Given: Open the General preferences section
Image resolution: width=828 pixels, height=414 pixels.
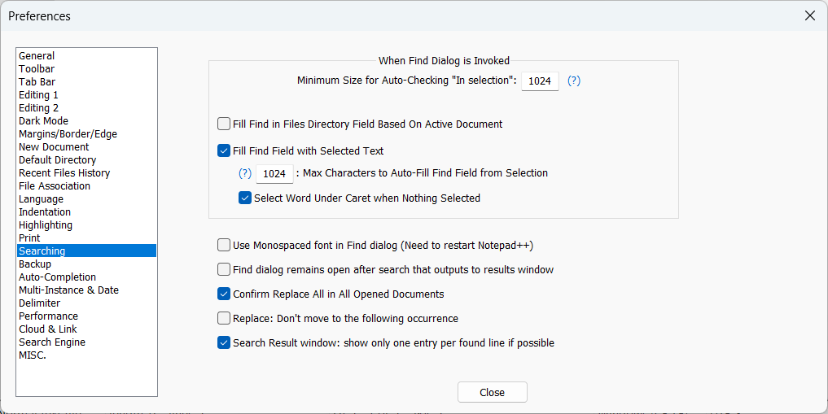Looking at the screenshot, I should [37, 55].
